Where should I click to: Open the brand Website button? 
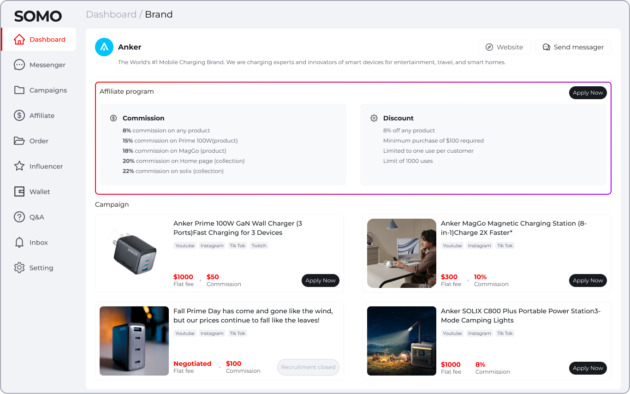click(x=504, y=47)
